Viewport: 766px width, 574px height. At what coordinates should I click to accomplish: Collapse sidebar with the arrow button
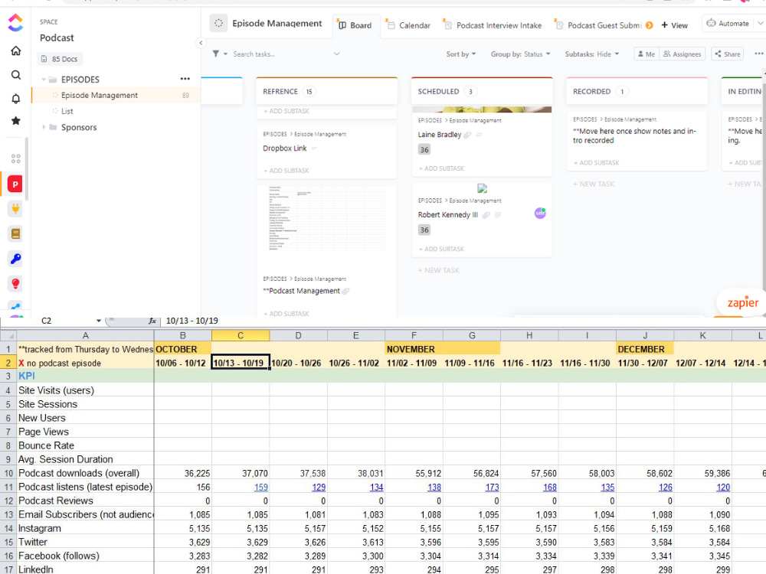click(201, 43)
